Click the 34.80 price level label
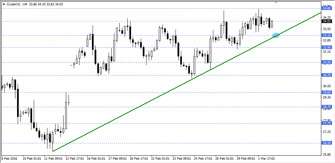Screen dimensions: 335x163 pyautogui.click(x=326, y=8)
